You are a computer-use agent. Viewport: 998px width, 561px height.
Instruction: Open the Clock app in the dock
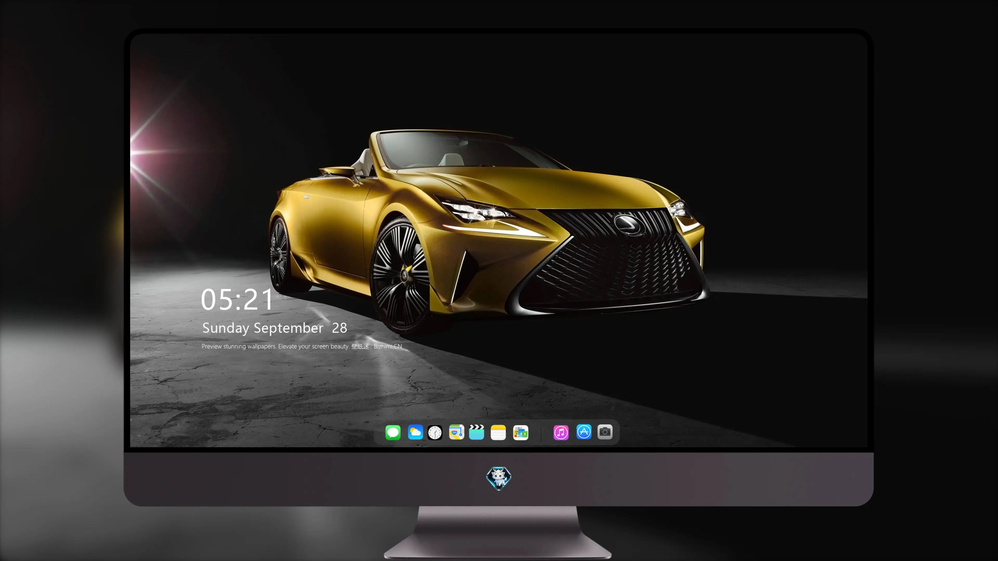click(435, 432)
